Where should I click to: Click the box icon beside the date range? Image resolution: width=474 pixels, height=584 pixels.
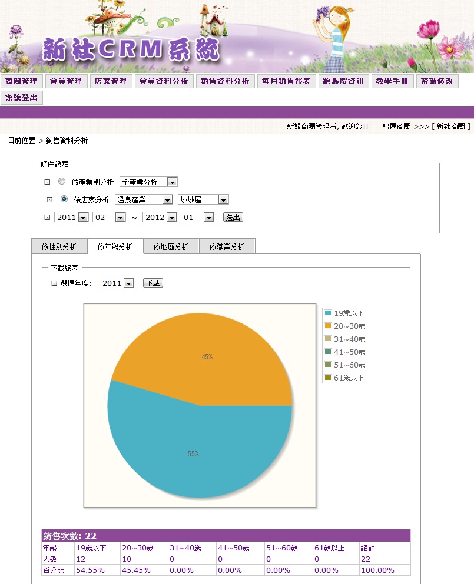tap(47, 217)
